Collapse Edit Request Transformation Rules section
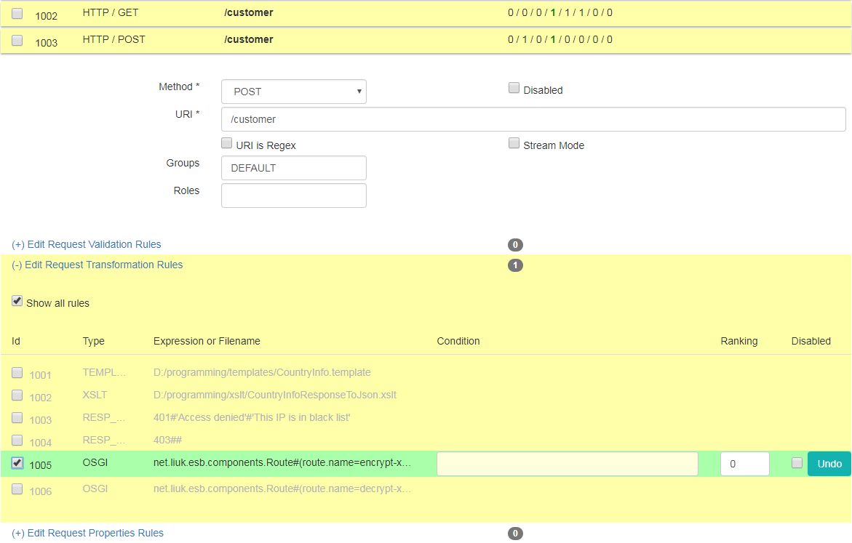Screen dimensions: 852x543 pos(97,265)
